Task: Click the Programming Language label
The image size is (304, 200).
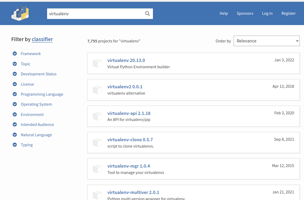Action: pyautogui.click(x=42, y=94)
